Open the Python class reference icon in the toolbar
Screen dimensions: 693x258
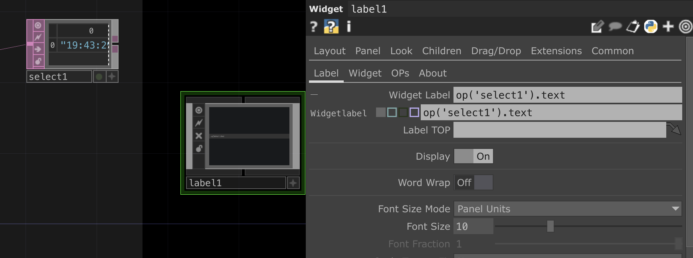[x=651, y=27]
